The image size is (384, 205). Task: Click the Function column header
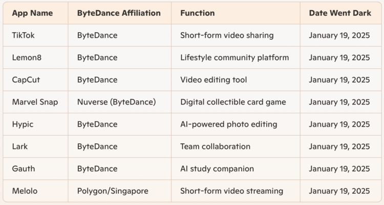(198, 13)
